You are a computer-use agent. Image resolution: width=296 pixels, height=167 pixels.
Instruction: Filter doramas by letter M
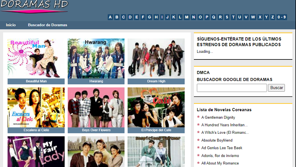click(187, 17)
